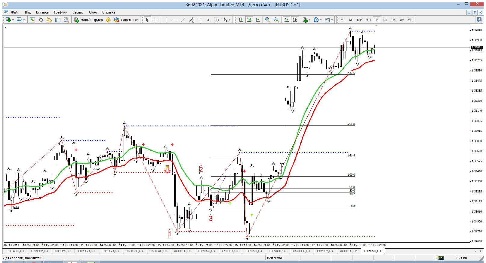Open the Strategy Tester icon
The height and width of the screenshot is (263, 486).
click(x=66, y=20)
